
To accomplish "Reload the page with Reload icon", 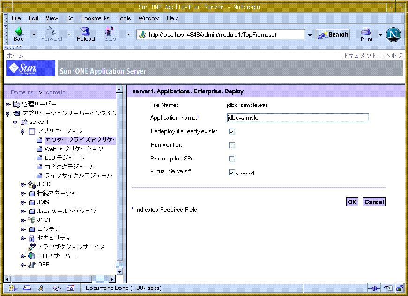I will point(85,31).
